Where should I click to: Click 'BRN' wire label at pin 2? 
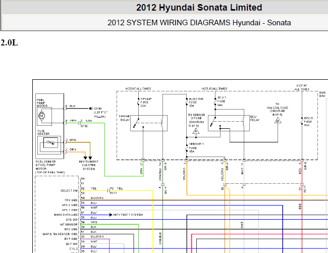point(73,140)
